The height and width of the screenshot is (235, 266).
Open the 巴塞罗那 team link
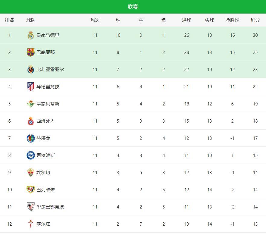click(x=45, y=52)
